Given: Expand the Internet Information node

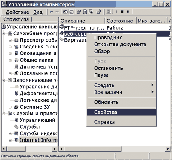Looking at the screenshot, I should point(10,140).
